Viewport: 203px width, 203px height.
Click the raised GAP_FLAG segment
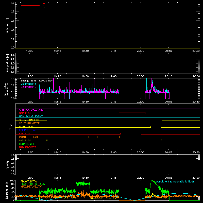coord(132,112)
